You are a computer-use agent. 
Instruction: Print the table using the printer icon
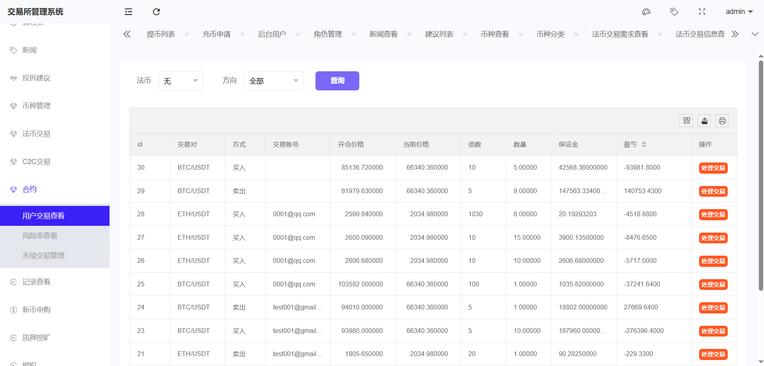pyautogui.click(x=722, y=121)
